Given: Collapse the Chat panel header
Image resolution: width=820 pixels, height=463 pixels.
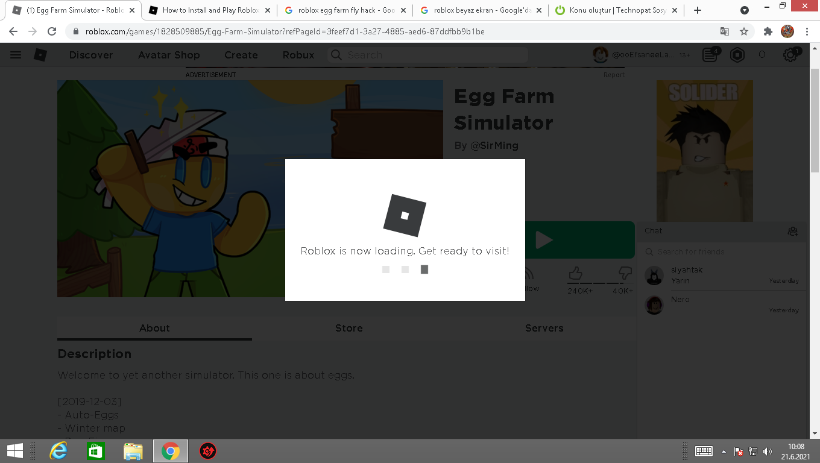Looking at the screenshot, I should (x=722, y=231).
